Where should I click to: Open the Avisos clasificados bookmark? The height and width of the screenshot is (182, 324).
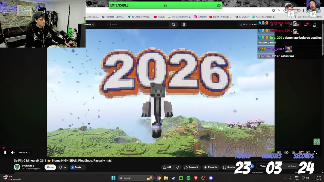[x=264, y=17]
